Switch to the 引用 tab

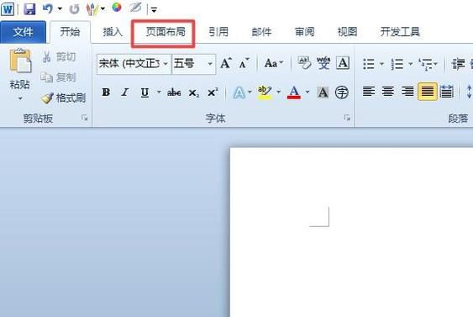click(x=218, y=32)
